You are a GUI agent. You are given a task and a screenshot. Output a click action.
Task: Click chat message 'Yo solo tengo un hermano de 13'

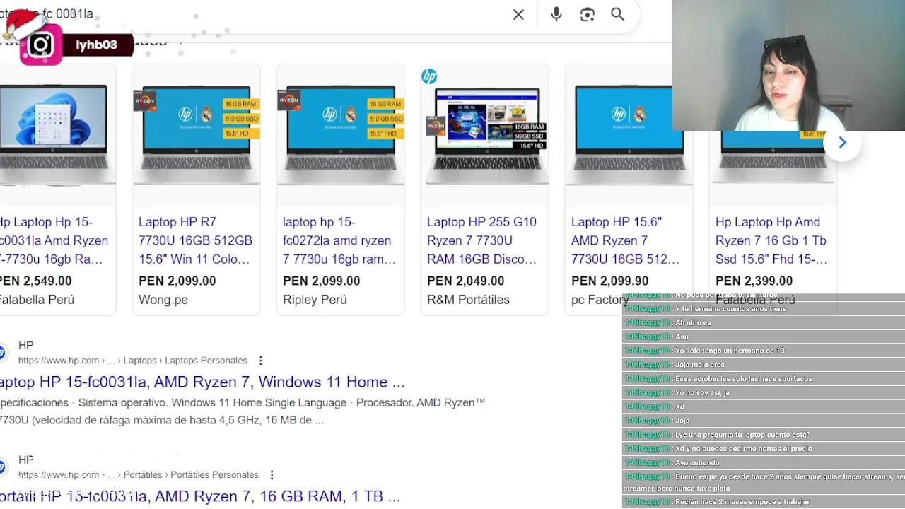[730, 351]
